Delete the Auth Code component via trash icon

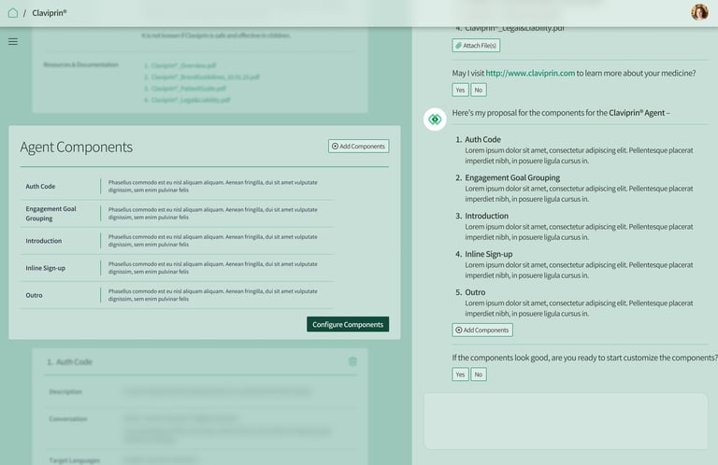tap(352, 361)
